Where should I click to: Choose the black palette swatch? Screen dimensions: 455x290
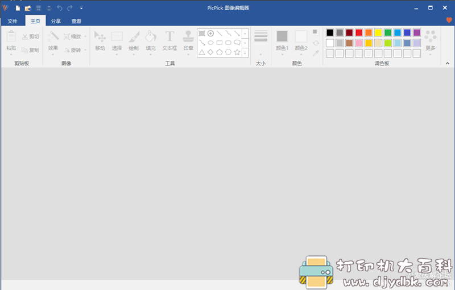330,32
